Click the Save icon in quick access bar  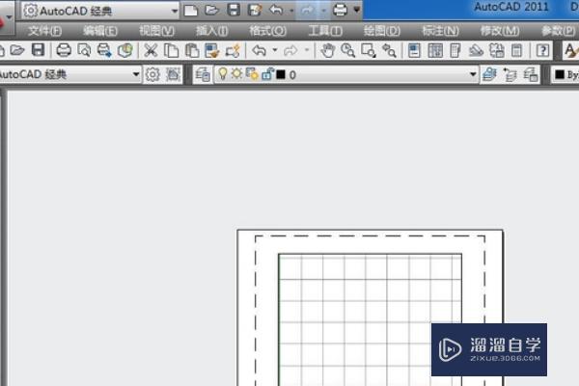234,10
